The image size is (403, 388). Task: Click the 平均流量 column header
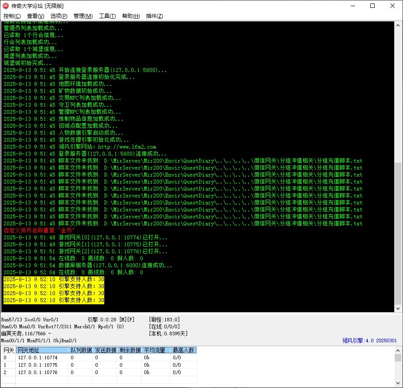[156, 350]
